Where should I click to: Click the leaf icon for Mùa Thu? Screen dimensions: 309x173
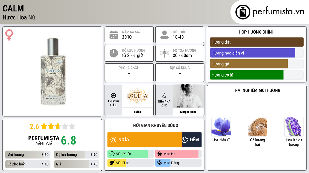[x=112, y=163]
